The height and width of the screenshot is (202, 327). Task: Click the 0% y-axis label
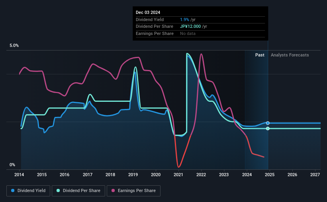pyautogui.click(x=12, y=165)
